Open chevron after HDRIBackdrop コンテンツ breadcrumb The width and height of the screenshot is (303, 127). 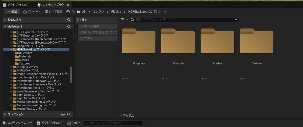(165, 12)
